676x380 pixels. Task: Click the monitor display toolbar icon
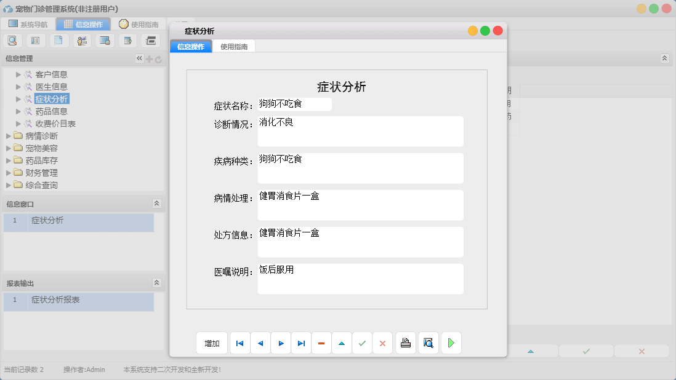(105, 40)
